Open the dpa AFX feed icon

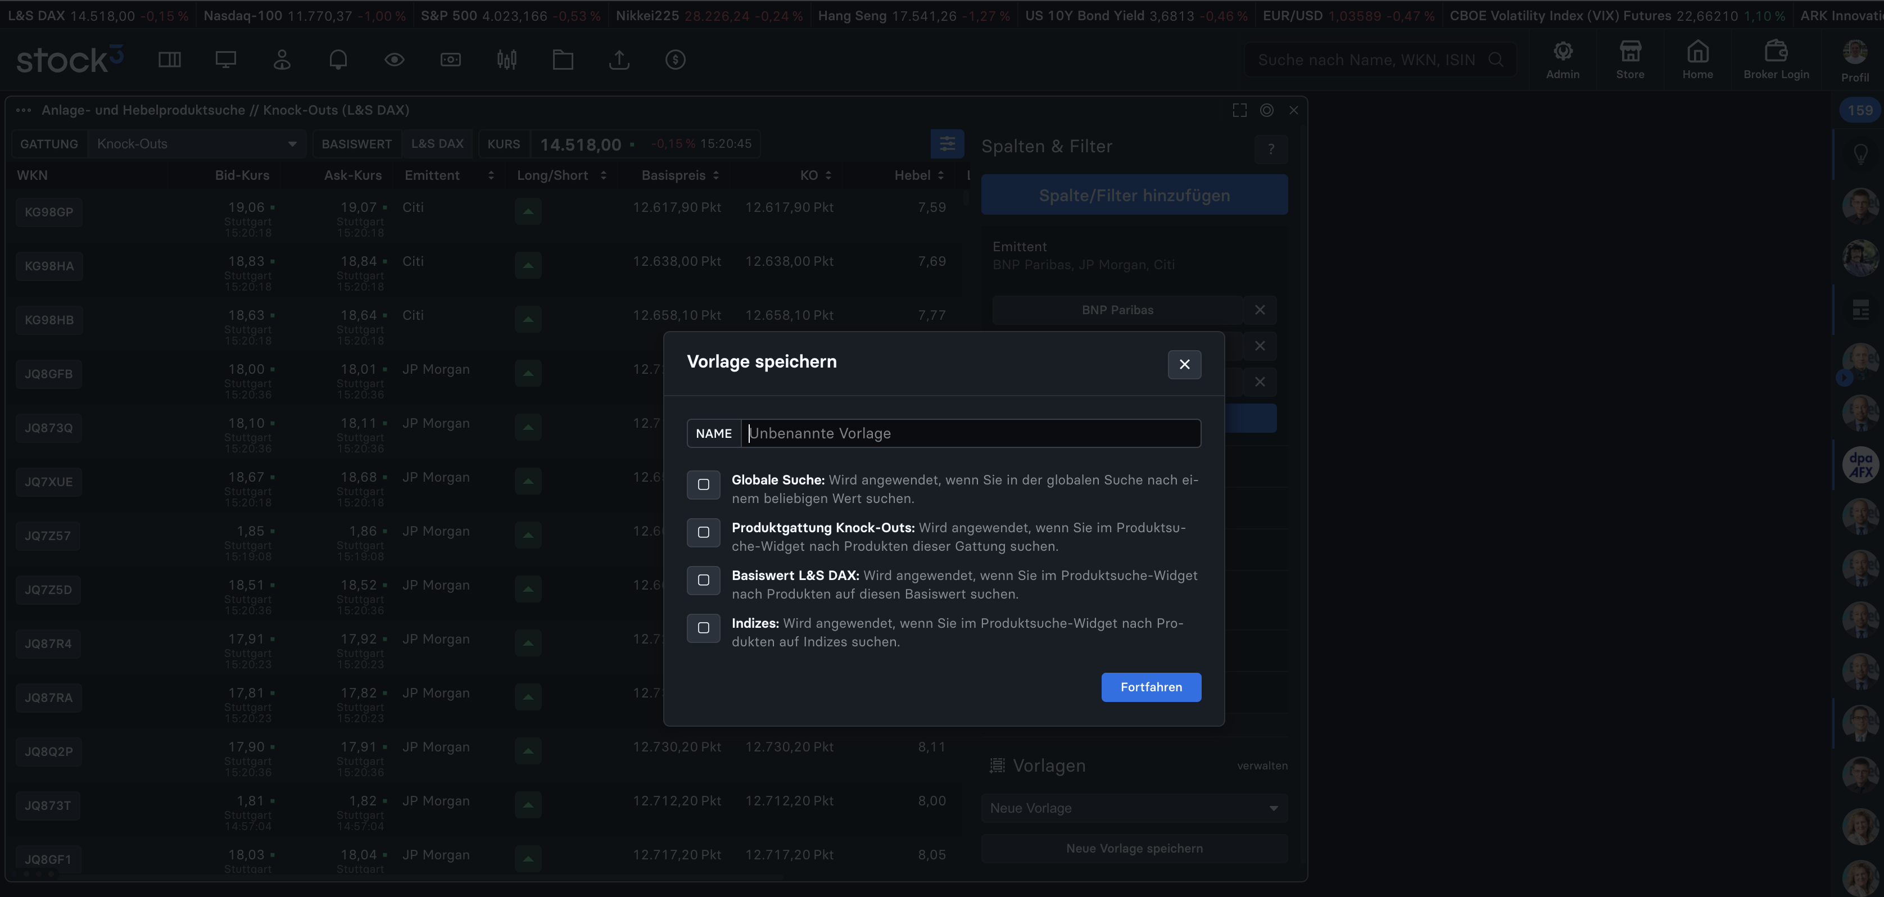coord(1860,465)
